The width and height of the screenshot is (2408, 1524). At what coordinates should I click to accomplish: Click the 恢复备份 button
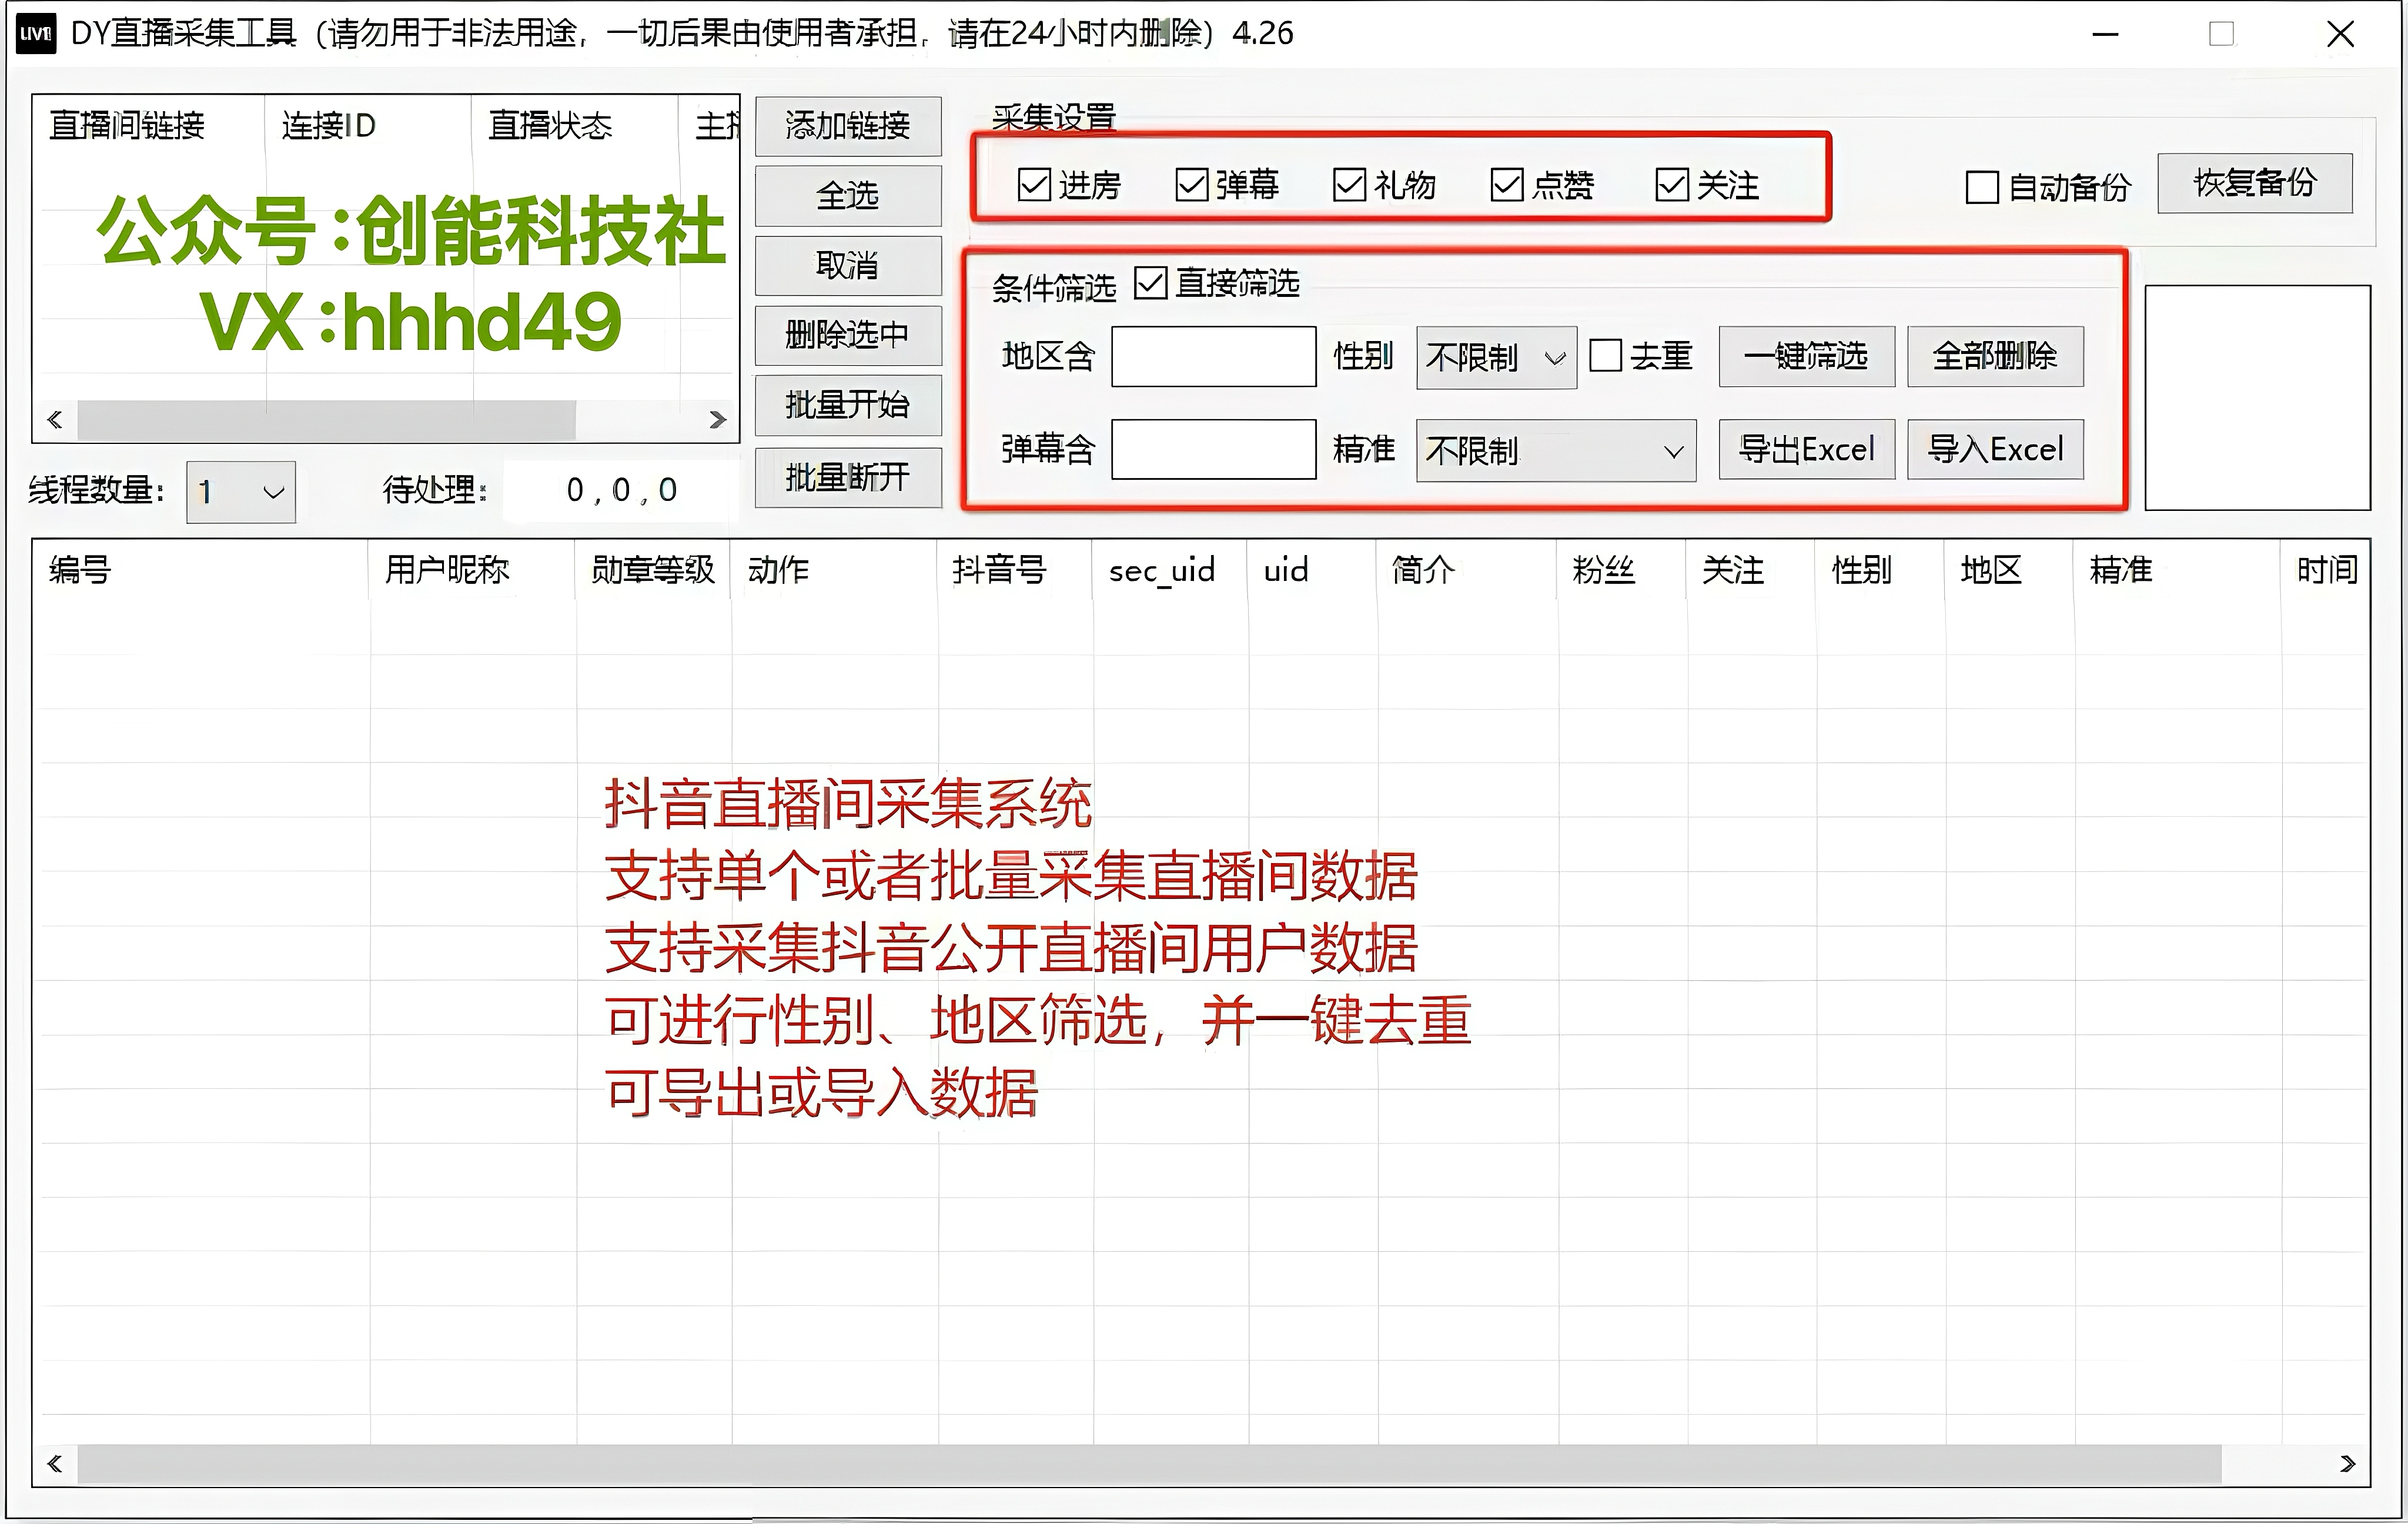[2255, 183]
